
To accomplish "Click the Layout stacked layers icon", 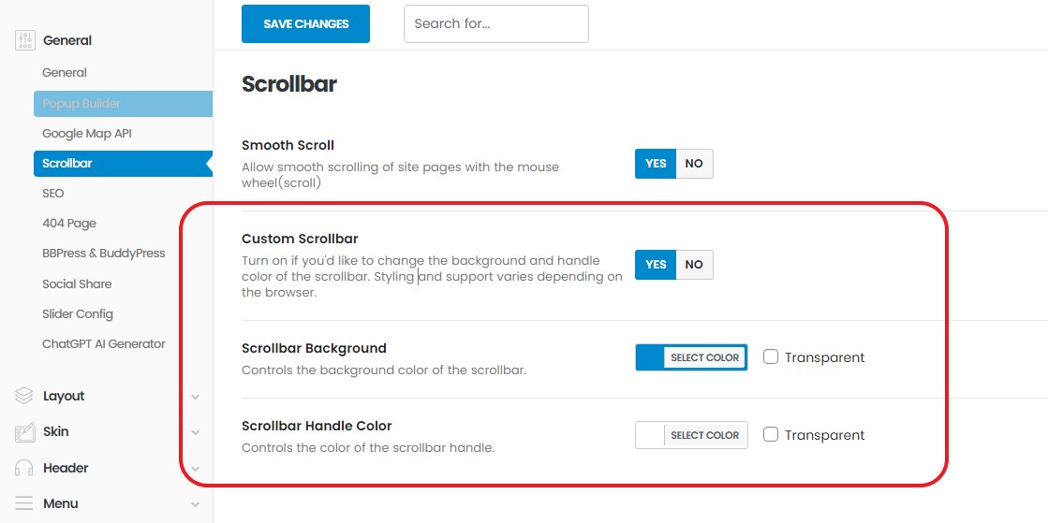I will pos(24,396).
